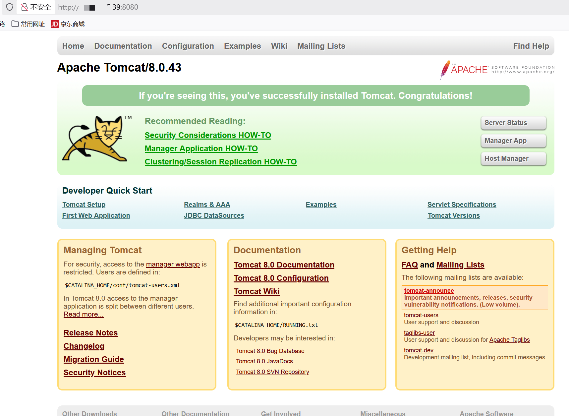Open the Wiki nav item
The width and height of the screenshot is (569, 416).
(x=279, y=46)
